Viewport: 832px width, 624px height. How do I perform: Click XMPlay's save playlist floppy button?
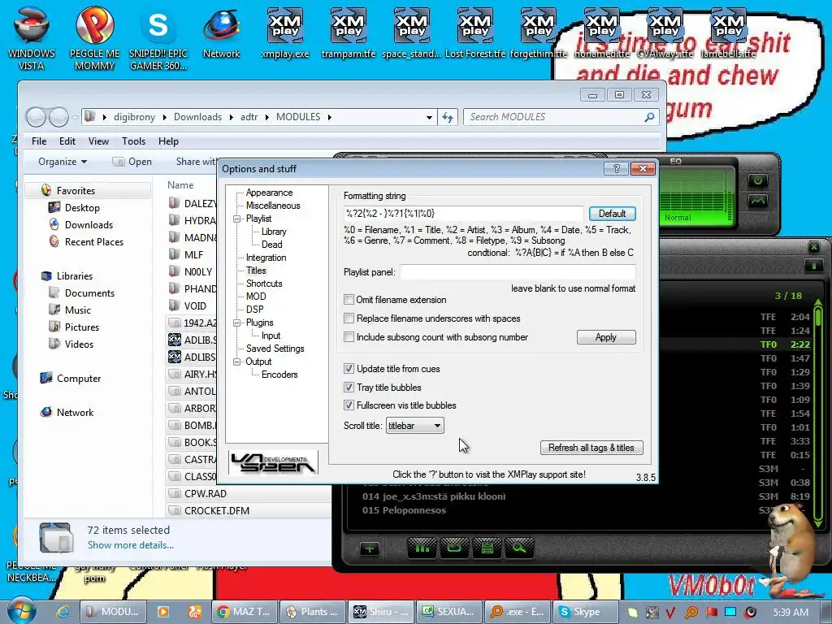(487, 548)
